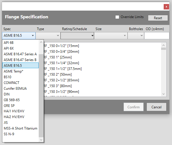Select result row 150 0+1/2" [15mm]
The height and width of the screenshot is (145, 172).
[x=102, y=46]
